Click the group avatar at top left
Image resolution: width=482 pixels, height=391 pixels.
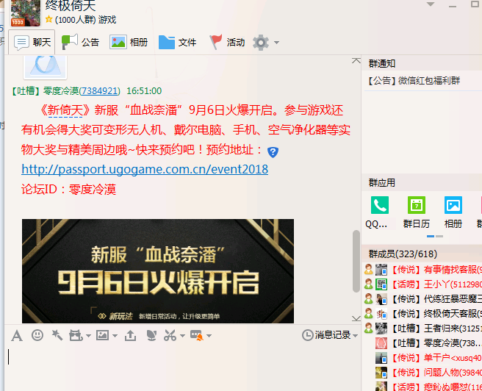(x=26, y=13)
